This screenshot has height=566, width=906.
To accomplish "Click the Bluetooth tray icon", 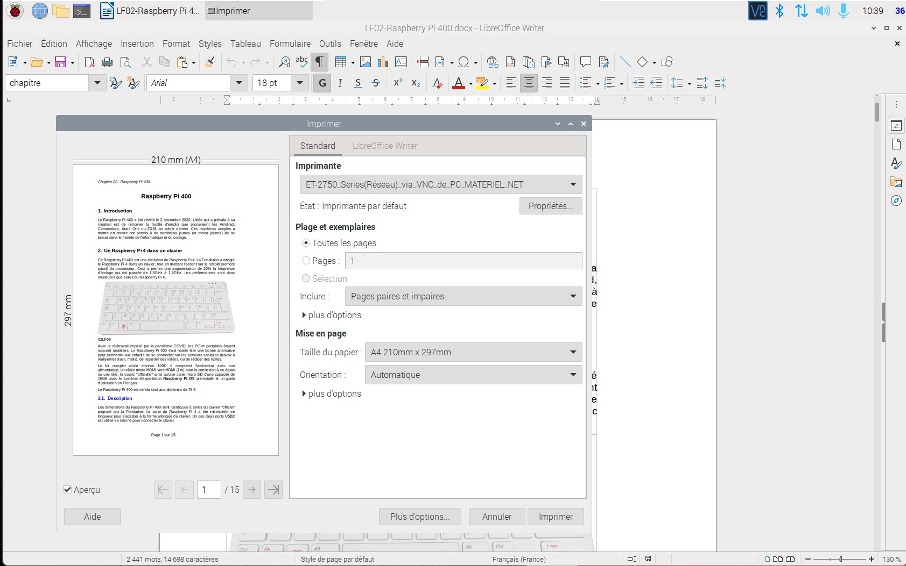I will point(779,11).
